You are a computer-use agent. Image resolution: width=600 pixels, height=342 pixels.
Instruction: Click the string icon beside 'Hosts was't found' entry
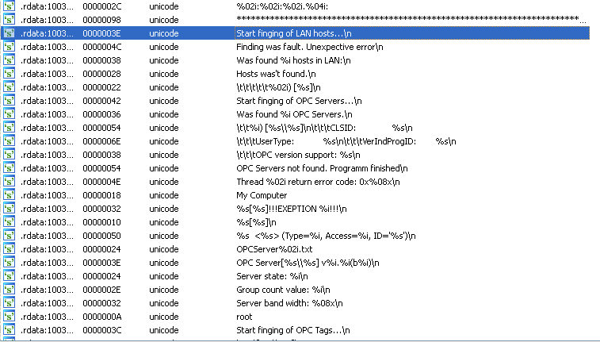coord(9,74)
